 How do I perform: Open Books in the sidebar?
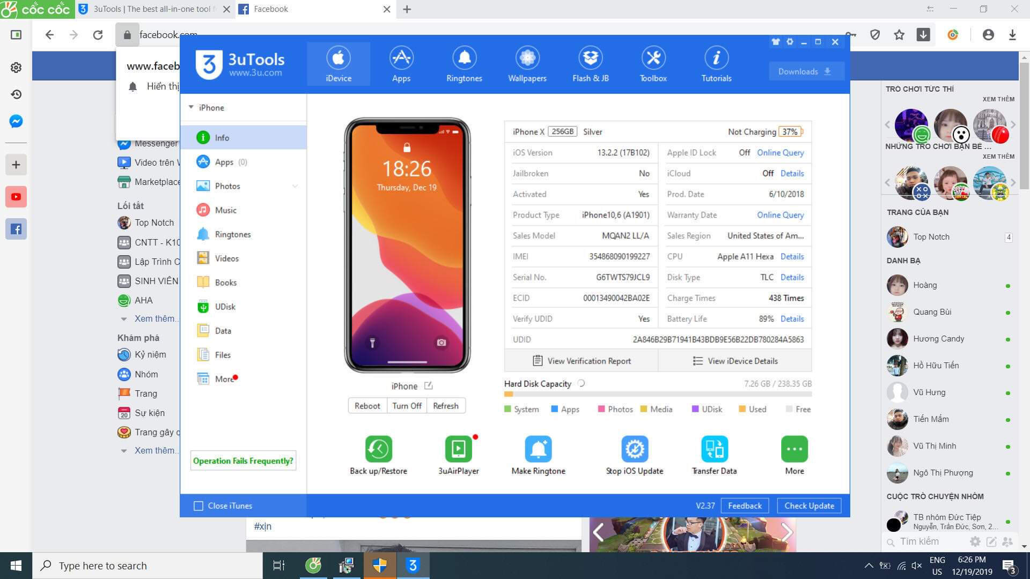click(x=244, y=283)
